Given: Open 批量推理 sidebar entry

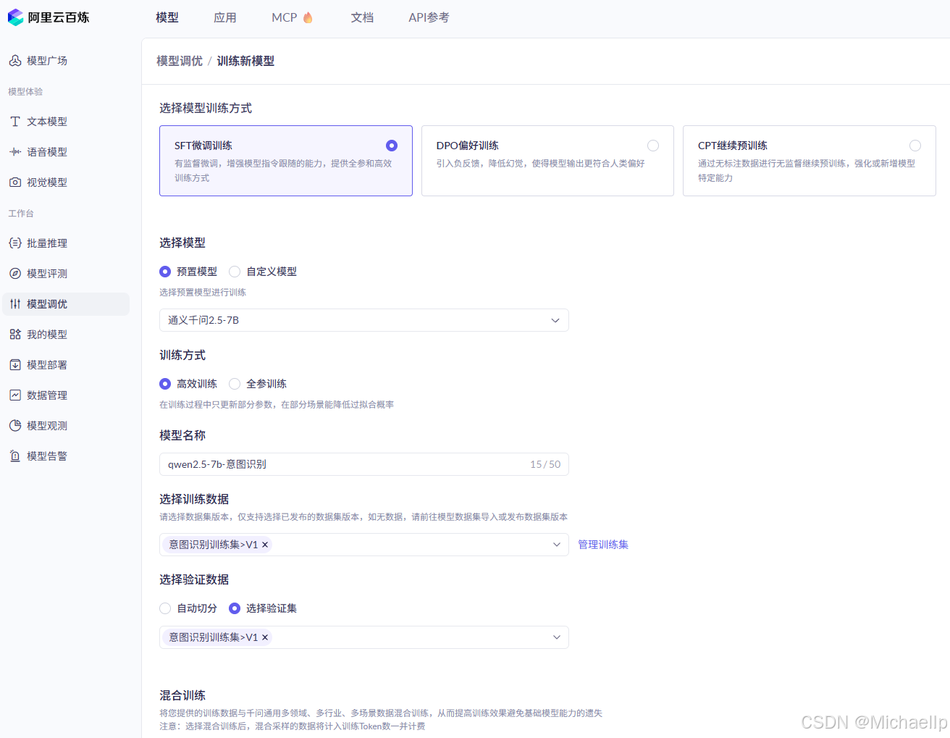Looking at the screenshot, I should tap(66, 243).
